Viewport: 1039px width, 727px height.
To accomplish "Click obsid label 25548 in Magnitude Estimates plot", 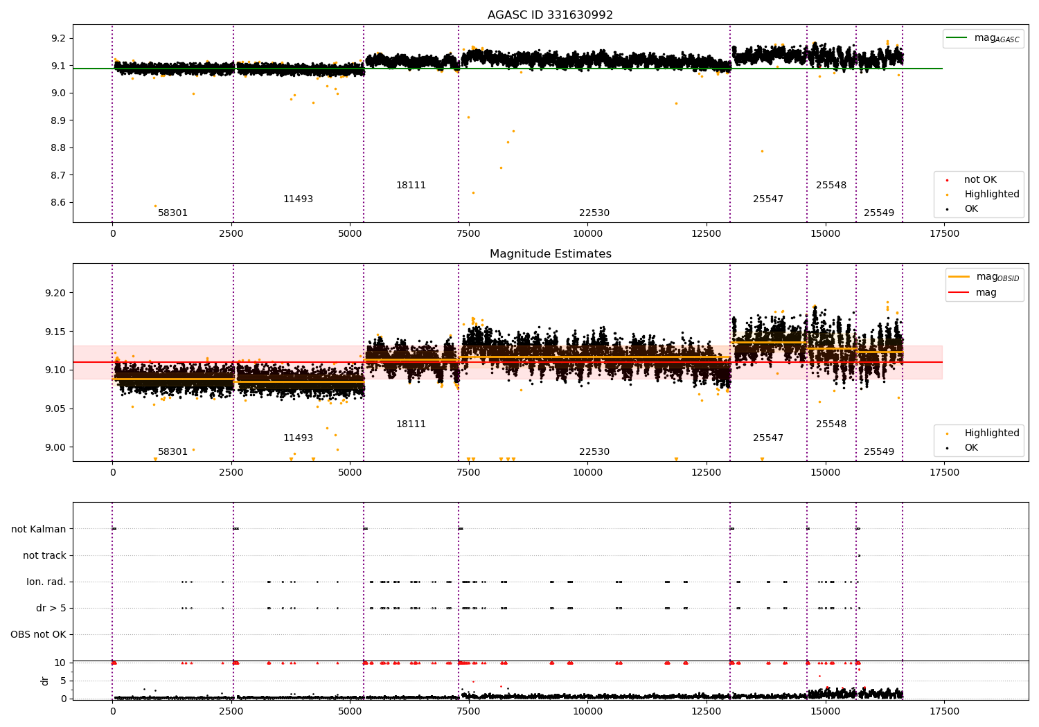I will [x=831, y=424].
